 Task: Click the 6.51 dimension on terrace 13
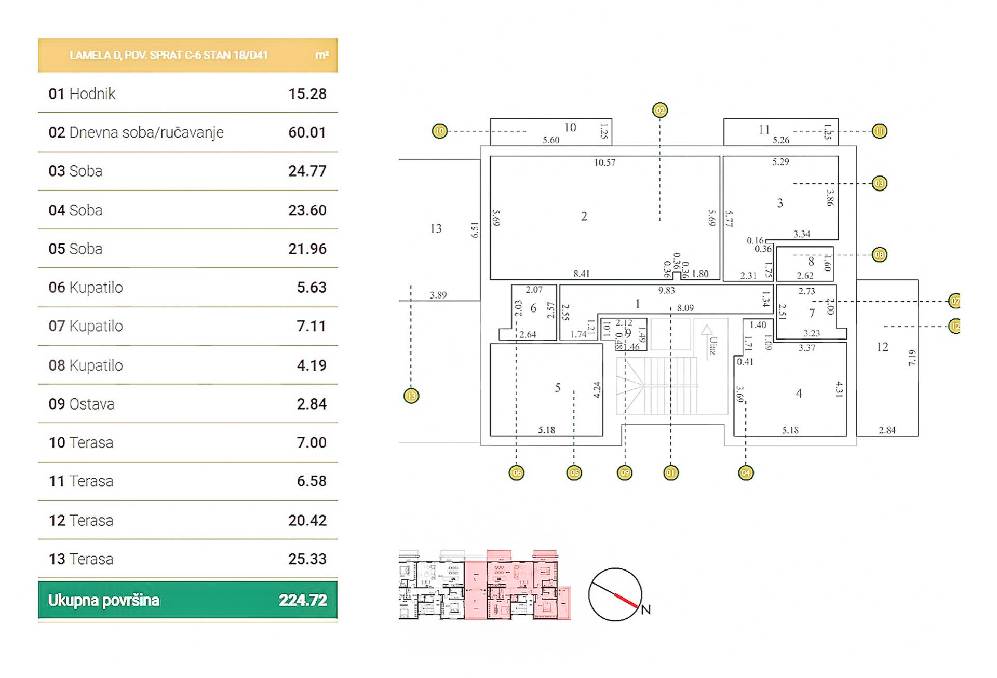[x=474, y=230]
